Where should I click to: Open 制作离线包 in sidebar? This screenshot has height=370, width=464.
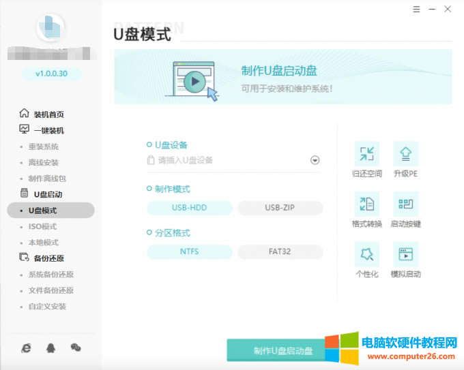47,179
